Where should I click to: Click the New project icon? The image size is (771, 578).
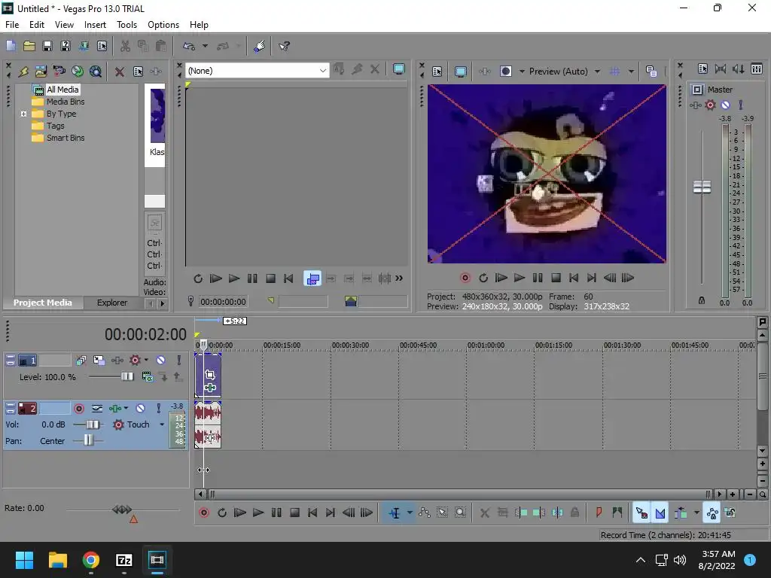pyautogui.click(x=11, y=46)
